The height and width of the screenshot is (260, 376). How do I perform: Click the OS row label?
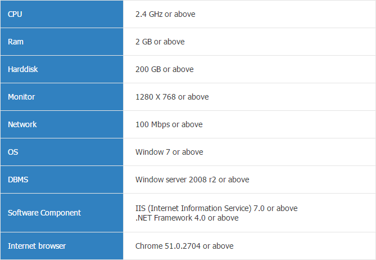(13, 152)
